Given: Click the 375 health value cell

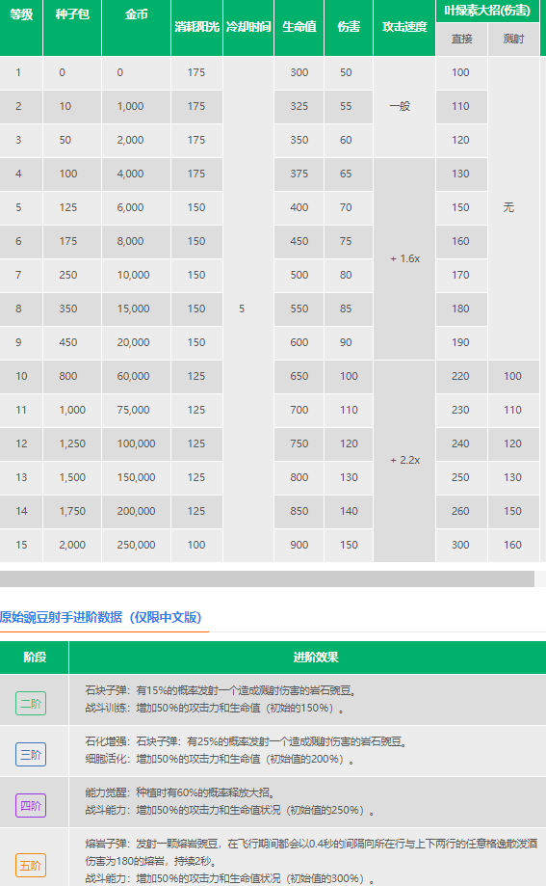Looking at the screenshot, I should pyautogui.click(x=299, y=175).
